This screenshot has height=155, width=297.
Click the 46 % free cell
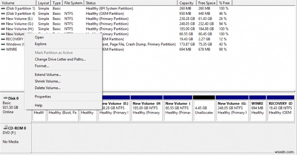223,14
